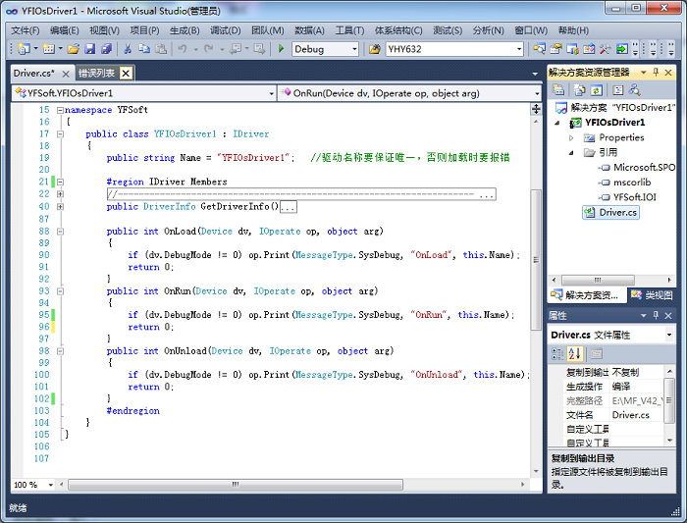687x523 pixels.
Task: Expand the Properties folder node
Action: [571, 138]
